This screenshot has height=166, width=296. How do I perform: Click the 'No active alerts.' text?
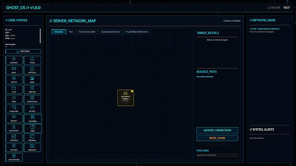pyautogui.click(x=257, y=138)
